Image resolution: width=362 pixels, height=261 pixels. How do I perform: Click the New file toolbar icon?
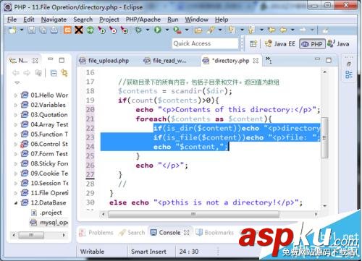coord(12,30)
